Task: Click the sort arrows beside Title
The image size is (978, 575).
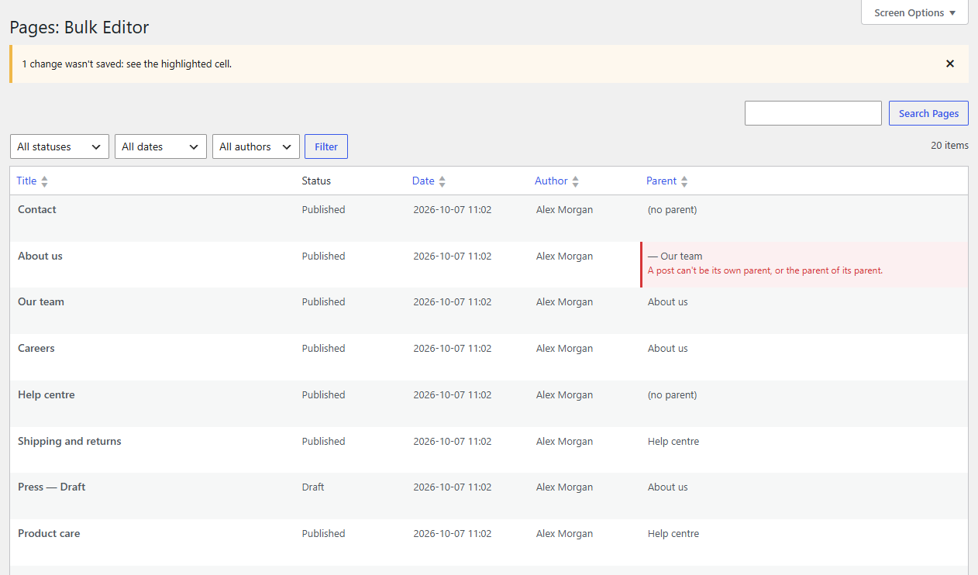Action: pyautogui.click(x=44, y=181)
